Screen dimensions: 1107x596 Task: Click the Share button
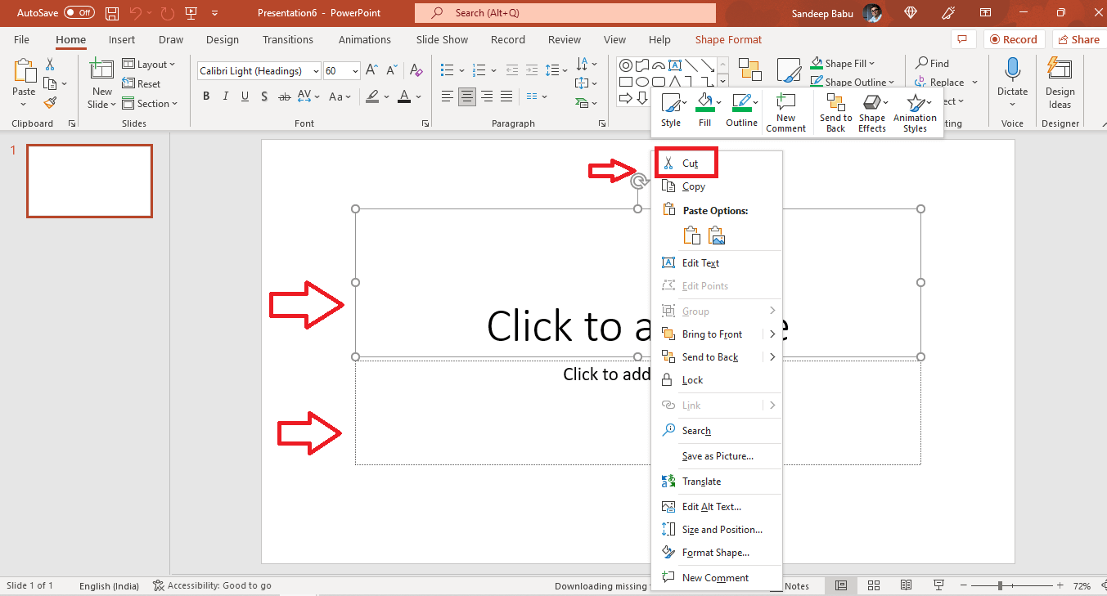[x=1078, y=39]
